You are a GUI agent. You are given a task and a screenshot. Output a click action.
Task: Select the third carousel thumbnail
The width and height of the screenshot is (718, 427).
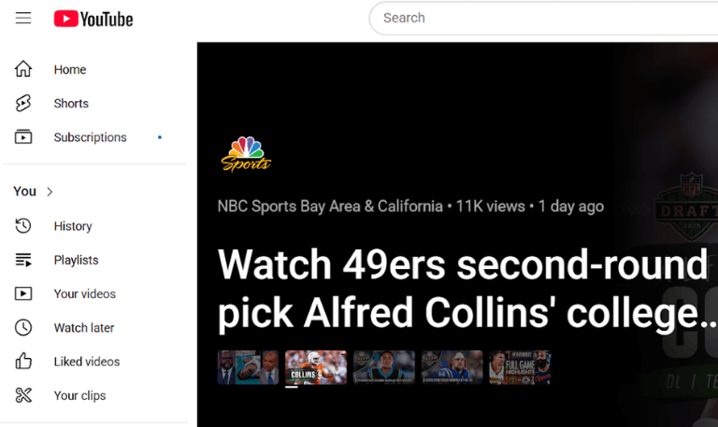(383, 367)
